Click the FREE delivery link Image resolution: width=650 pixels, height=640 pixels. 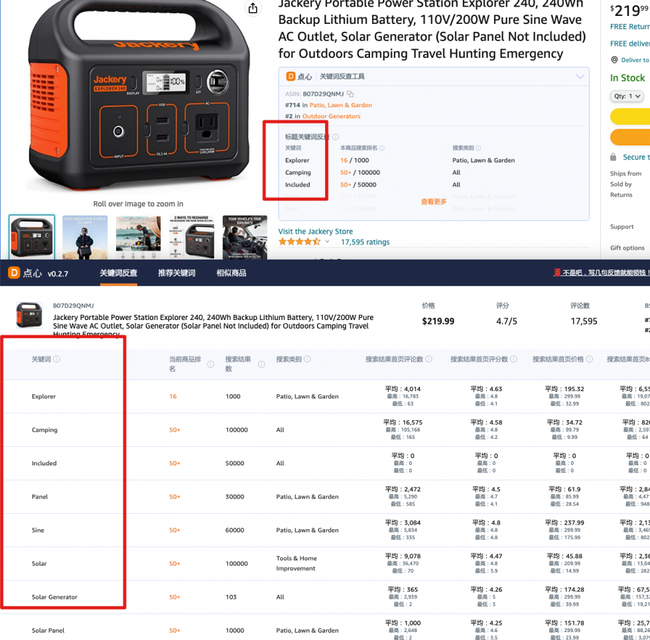point(630,44)
